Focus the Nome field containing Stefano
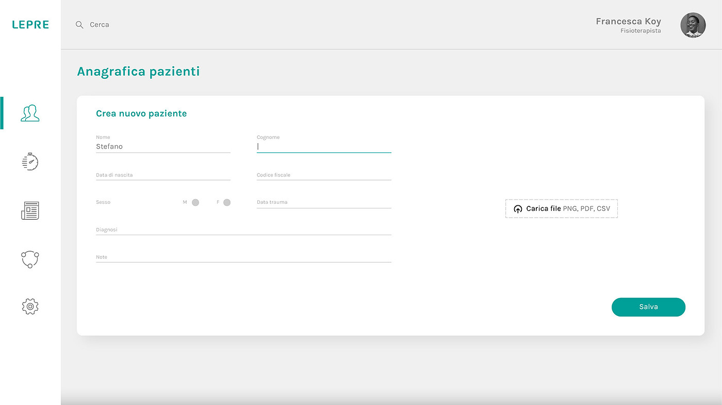The image size is (722, 405). (x=163, y=147)
